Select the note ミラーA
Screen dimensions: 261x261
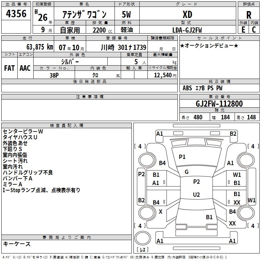click(12, 184)
